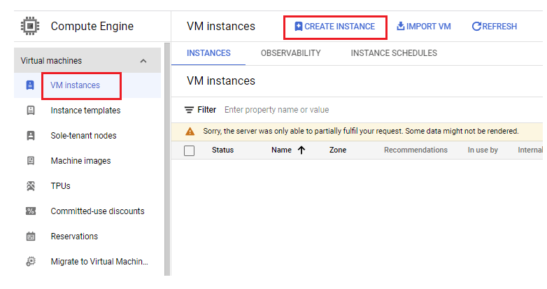Click the Import VM button
This screenshot has width=547, height=289.
424,26
